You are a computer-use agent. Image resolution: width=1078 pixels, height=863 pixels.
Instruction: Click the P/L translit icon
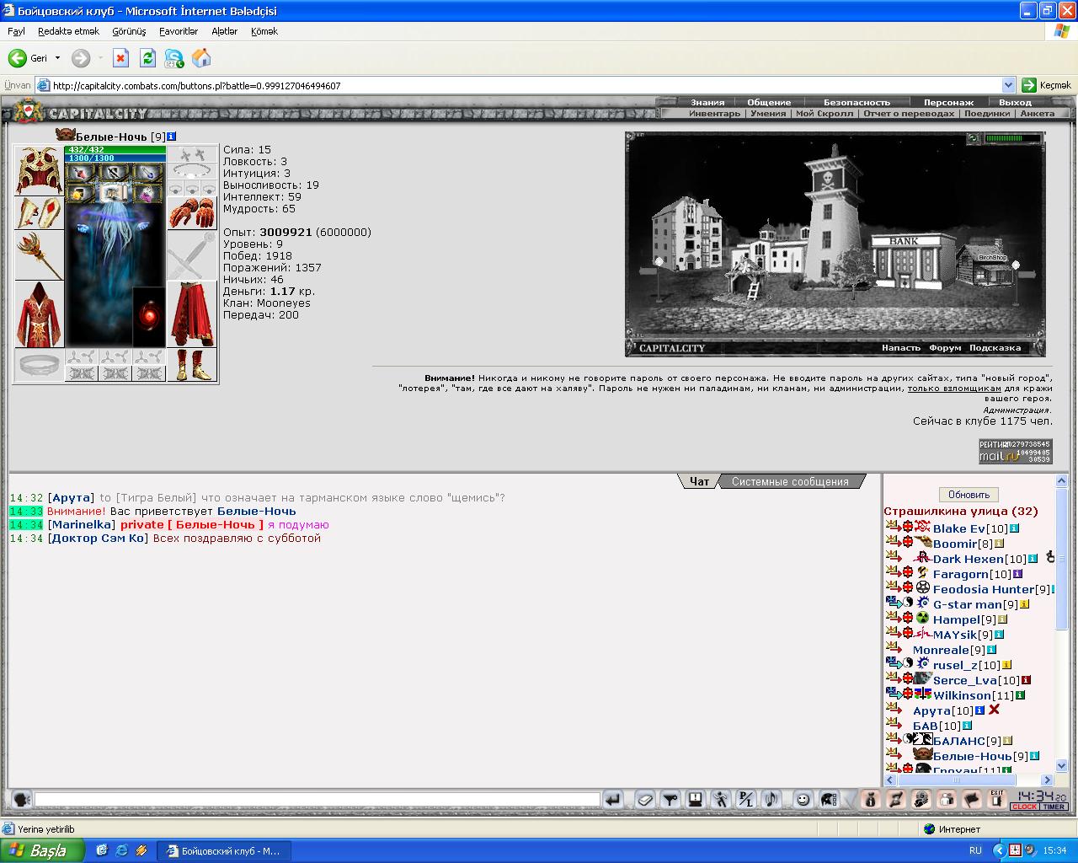coord(745,799)
